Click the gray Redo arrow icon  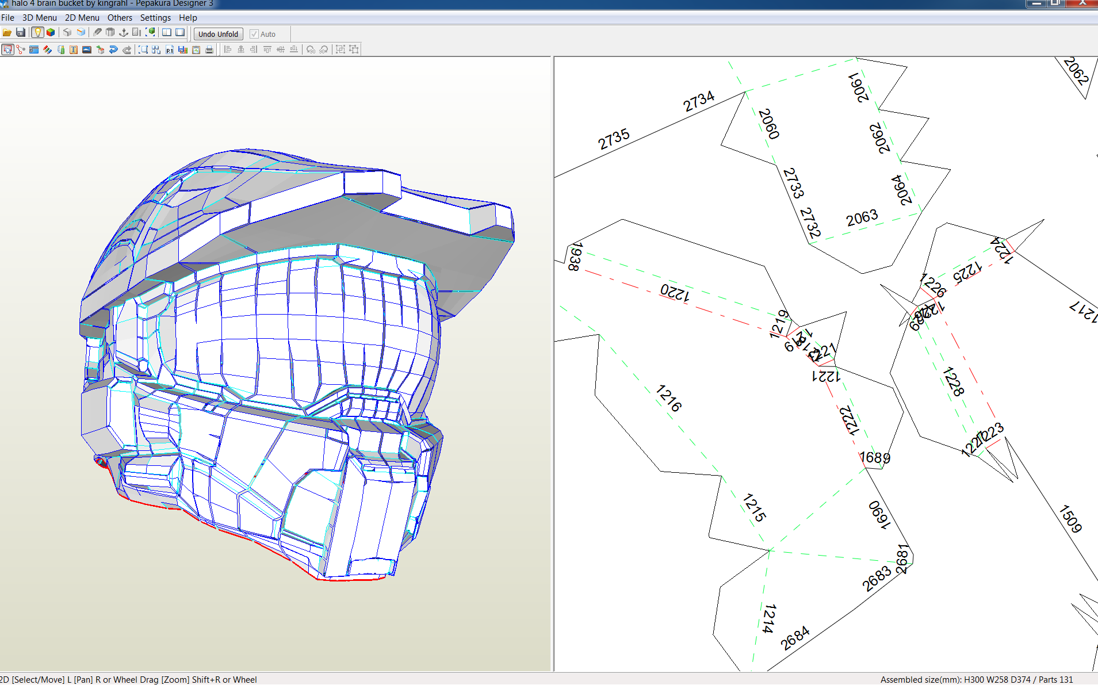click(127, 50)
